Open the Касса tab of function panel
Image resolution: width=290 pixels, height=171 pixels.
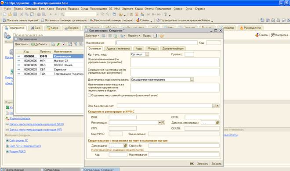click(53, 28)
